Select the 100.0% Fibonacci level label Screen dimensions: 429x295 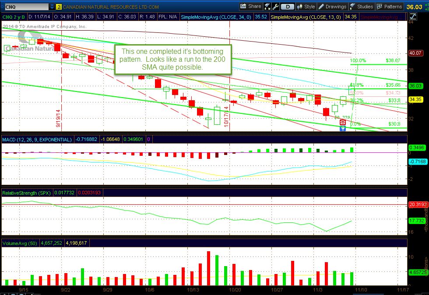pos(358,60)
